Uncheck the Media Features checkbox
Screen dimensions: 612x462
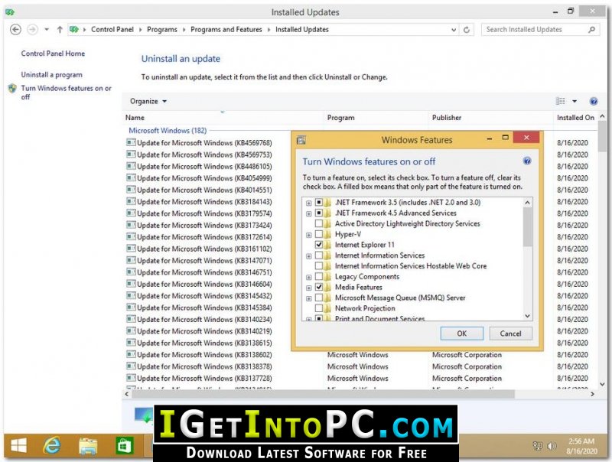(x=319, y=287)
